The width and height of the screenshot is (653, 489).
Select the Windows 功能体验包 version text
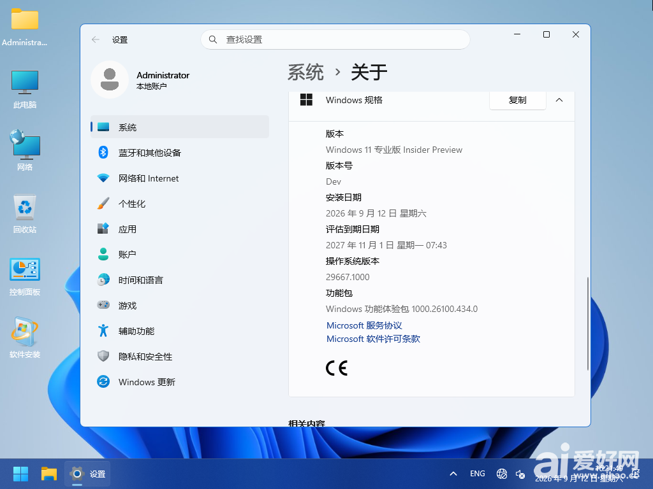tap(402, 309)
